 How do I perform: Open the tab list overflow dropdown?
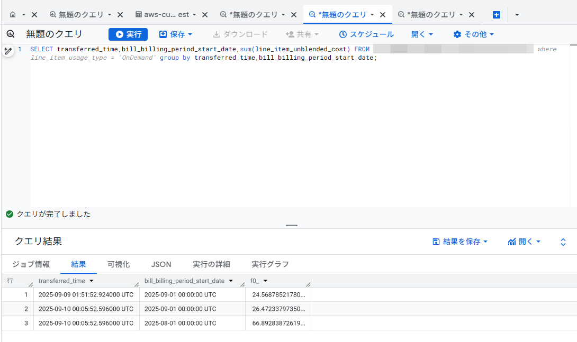(x=517, y=15)
